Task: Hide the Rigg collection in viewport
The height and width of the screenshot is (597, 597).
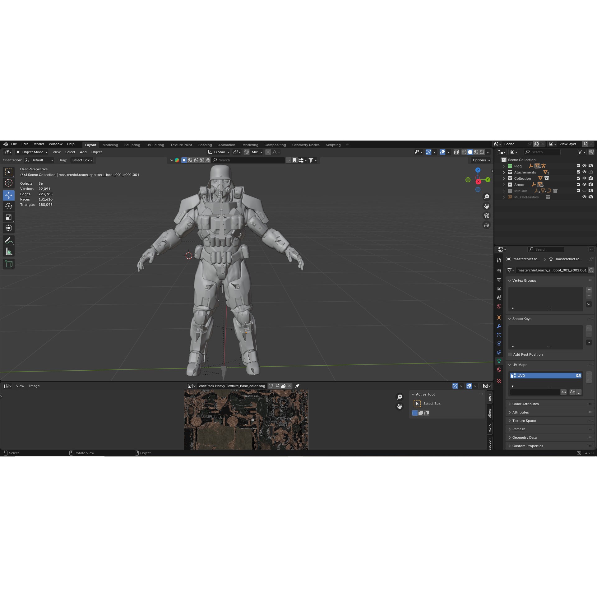Action: coord(585,166)
